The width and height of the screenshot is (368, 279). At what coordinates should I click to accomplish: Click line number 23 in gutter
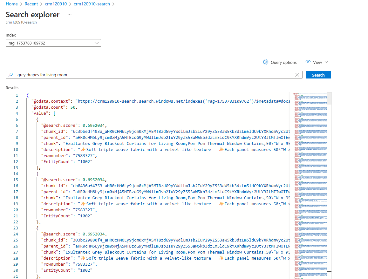(16, 228)
